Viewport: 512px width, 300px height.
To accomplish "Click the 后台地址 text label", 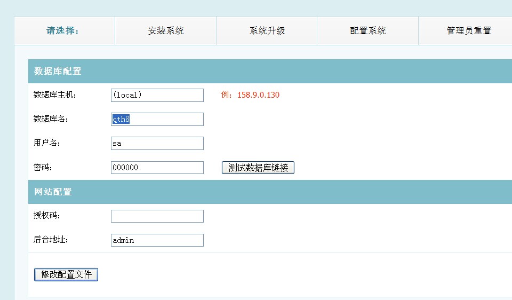I will click(x=51, y=240).
